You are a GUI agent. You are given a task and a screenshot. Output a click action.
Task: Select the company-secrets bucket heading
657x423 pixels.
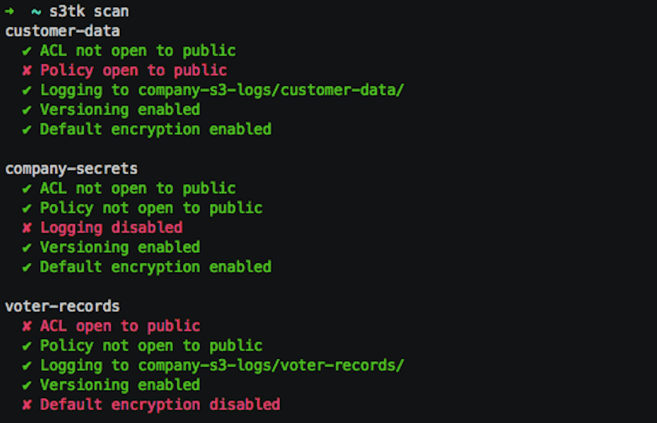coord(71,169)
